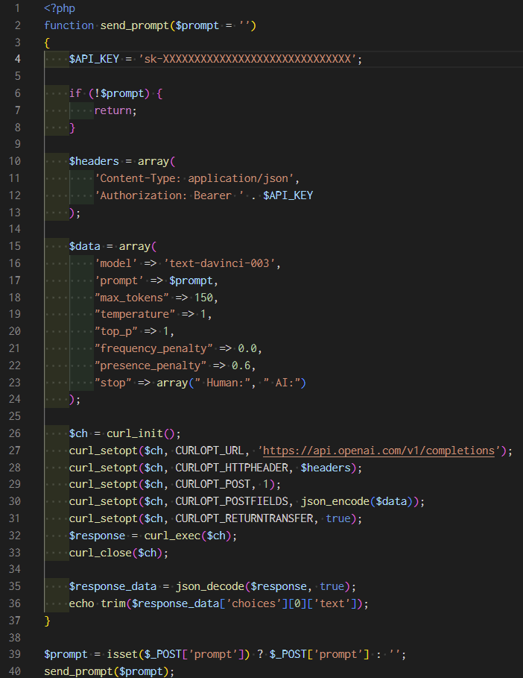Click curl_init on line 26
The image size is (523, 678).
[134, 433]
